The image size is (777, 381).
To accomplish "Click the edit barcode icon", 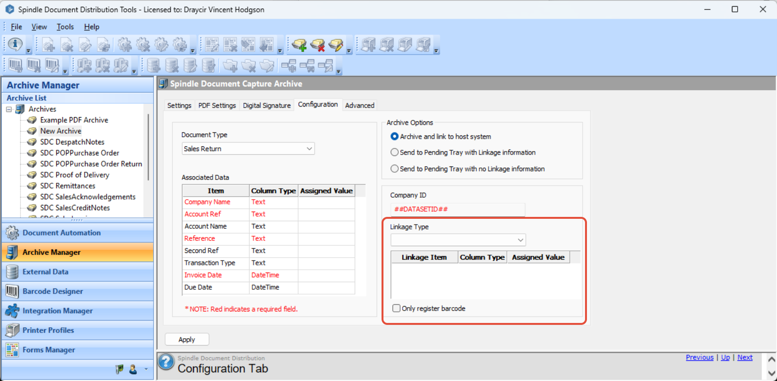I will (52, 65).
